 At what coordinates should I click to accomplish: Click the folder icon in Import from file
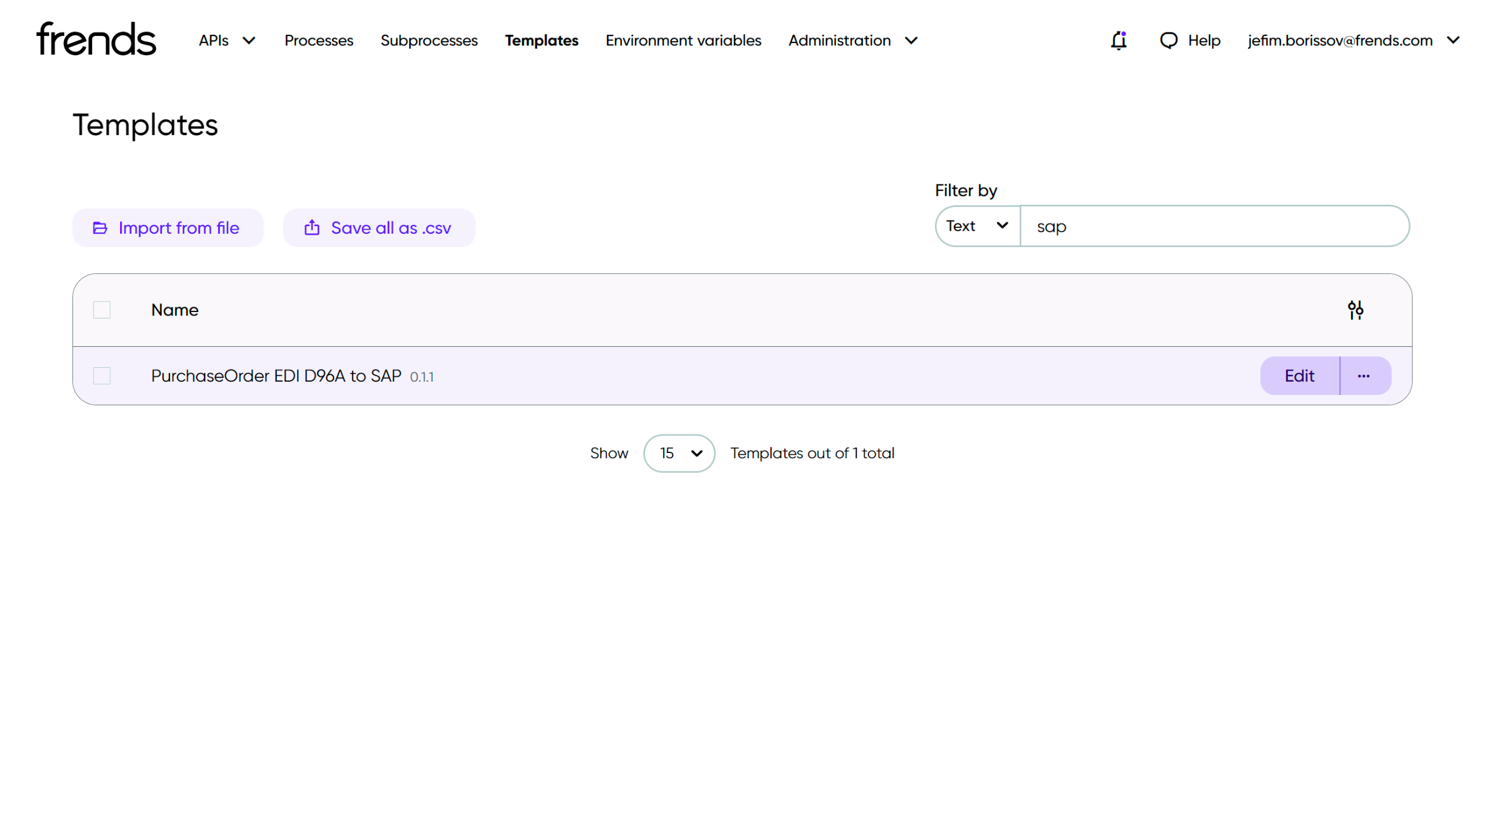pyautogui.click(x=100, y=228)
